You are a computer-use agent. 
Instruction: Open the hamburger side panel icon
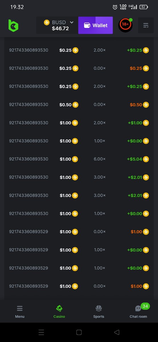(146, 25)
